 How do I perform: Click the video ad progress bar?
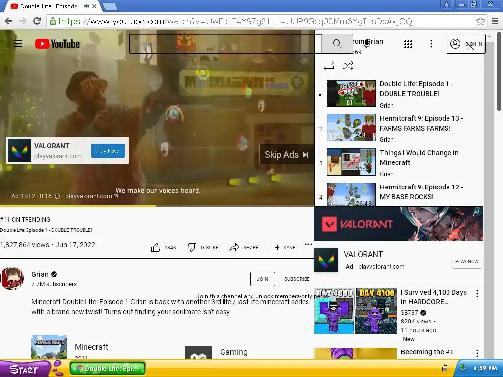pos(157,206)
